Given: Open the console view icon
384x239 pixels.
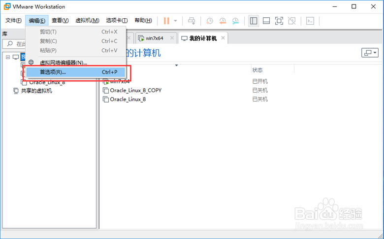Looking at the screenshot, I should pos(310,21).
